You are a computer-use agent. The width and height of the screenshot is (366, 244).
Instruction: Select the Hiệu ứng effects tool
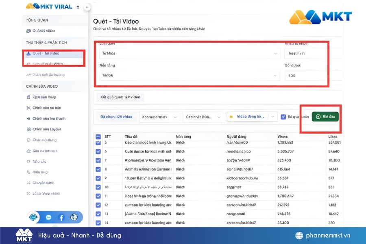pos(39,172)
